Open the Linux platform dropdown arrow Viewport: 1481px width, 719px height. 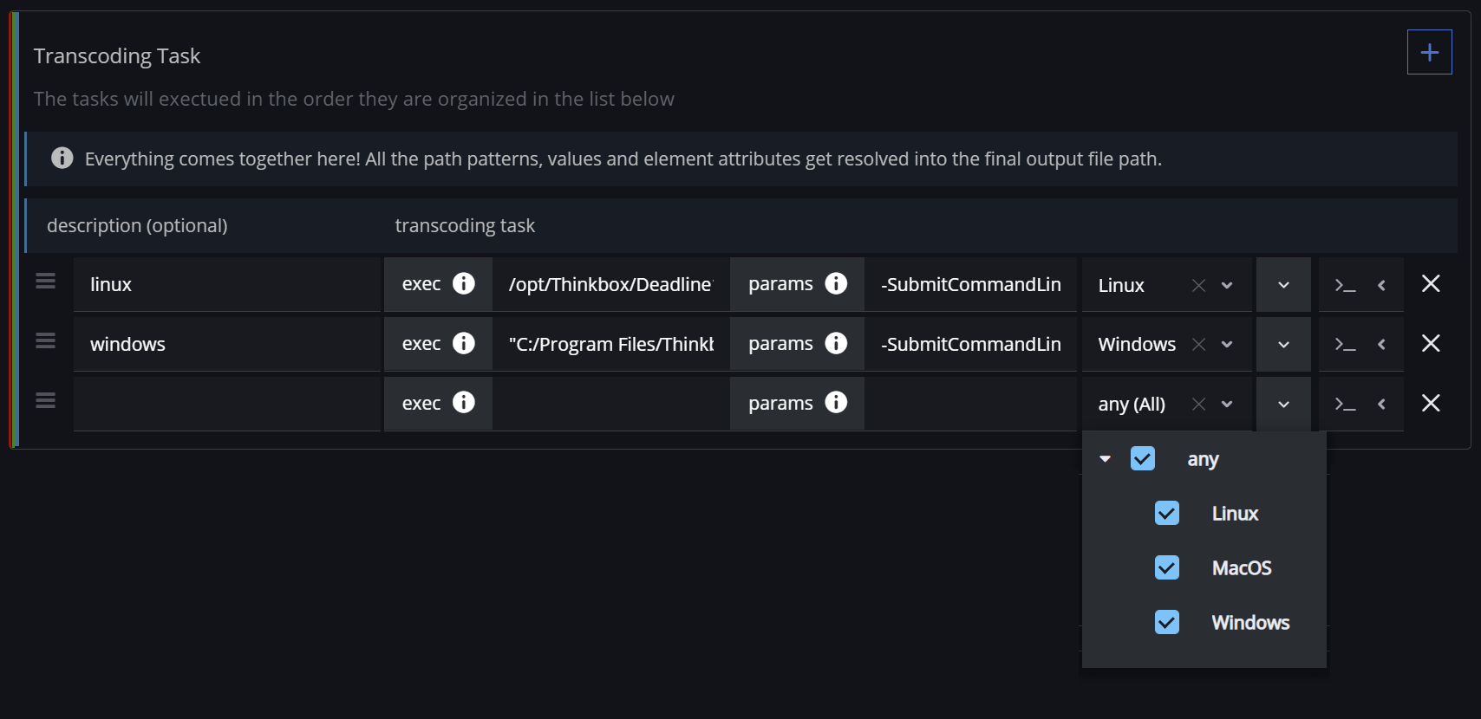pyautogui.click(x=1227, y=285)
